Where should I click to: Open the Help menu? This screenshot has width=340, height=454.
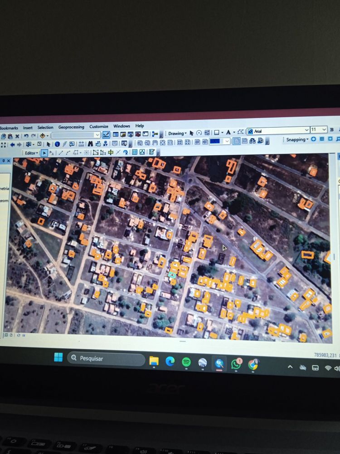[140, 126]
